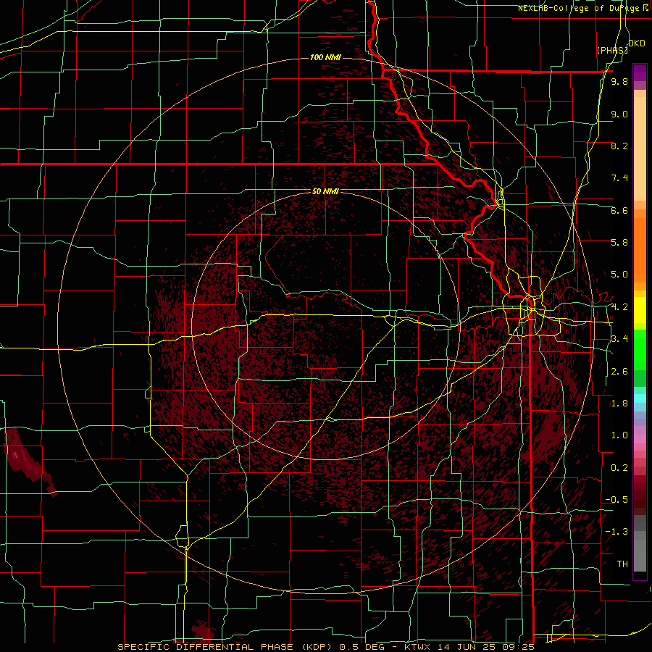The width and height of the screenshot is (652, 652).
Task: Click the 9.0 scale value
Action: pyautogui.click(x=619, y=114)
